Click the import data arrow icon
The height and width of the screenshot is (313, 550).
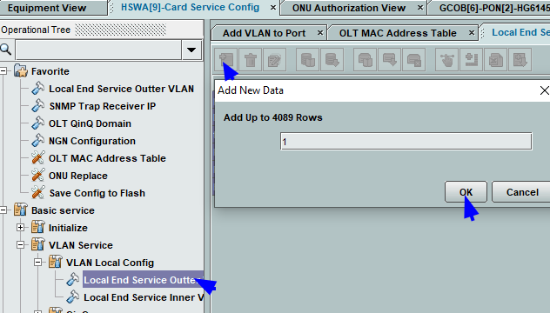coord(520,60)
